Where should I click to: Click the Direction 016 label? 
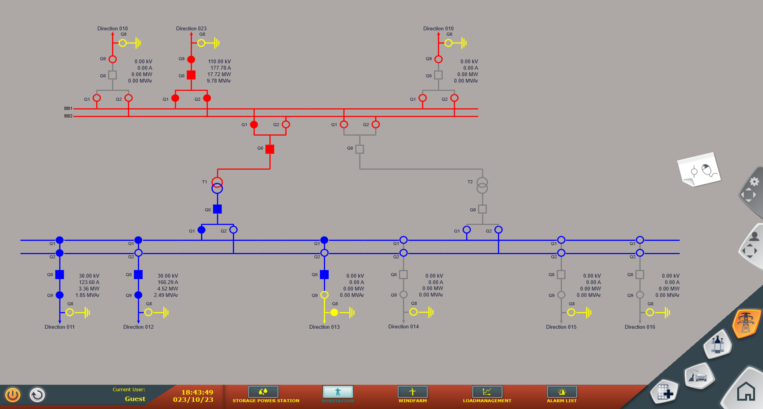click(640, 327)
